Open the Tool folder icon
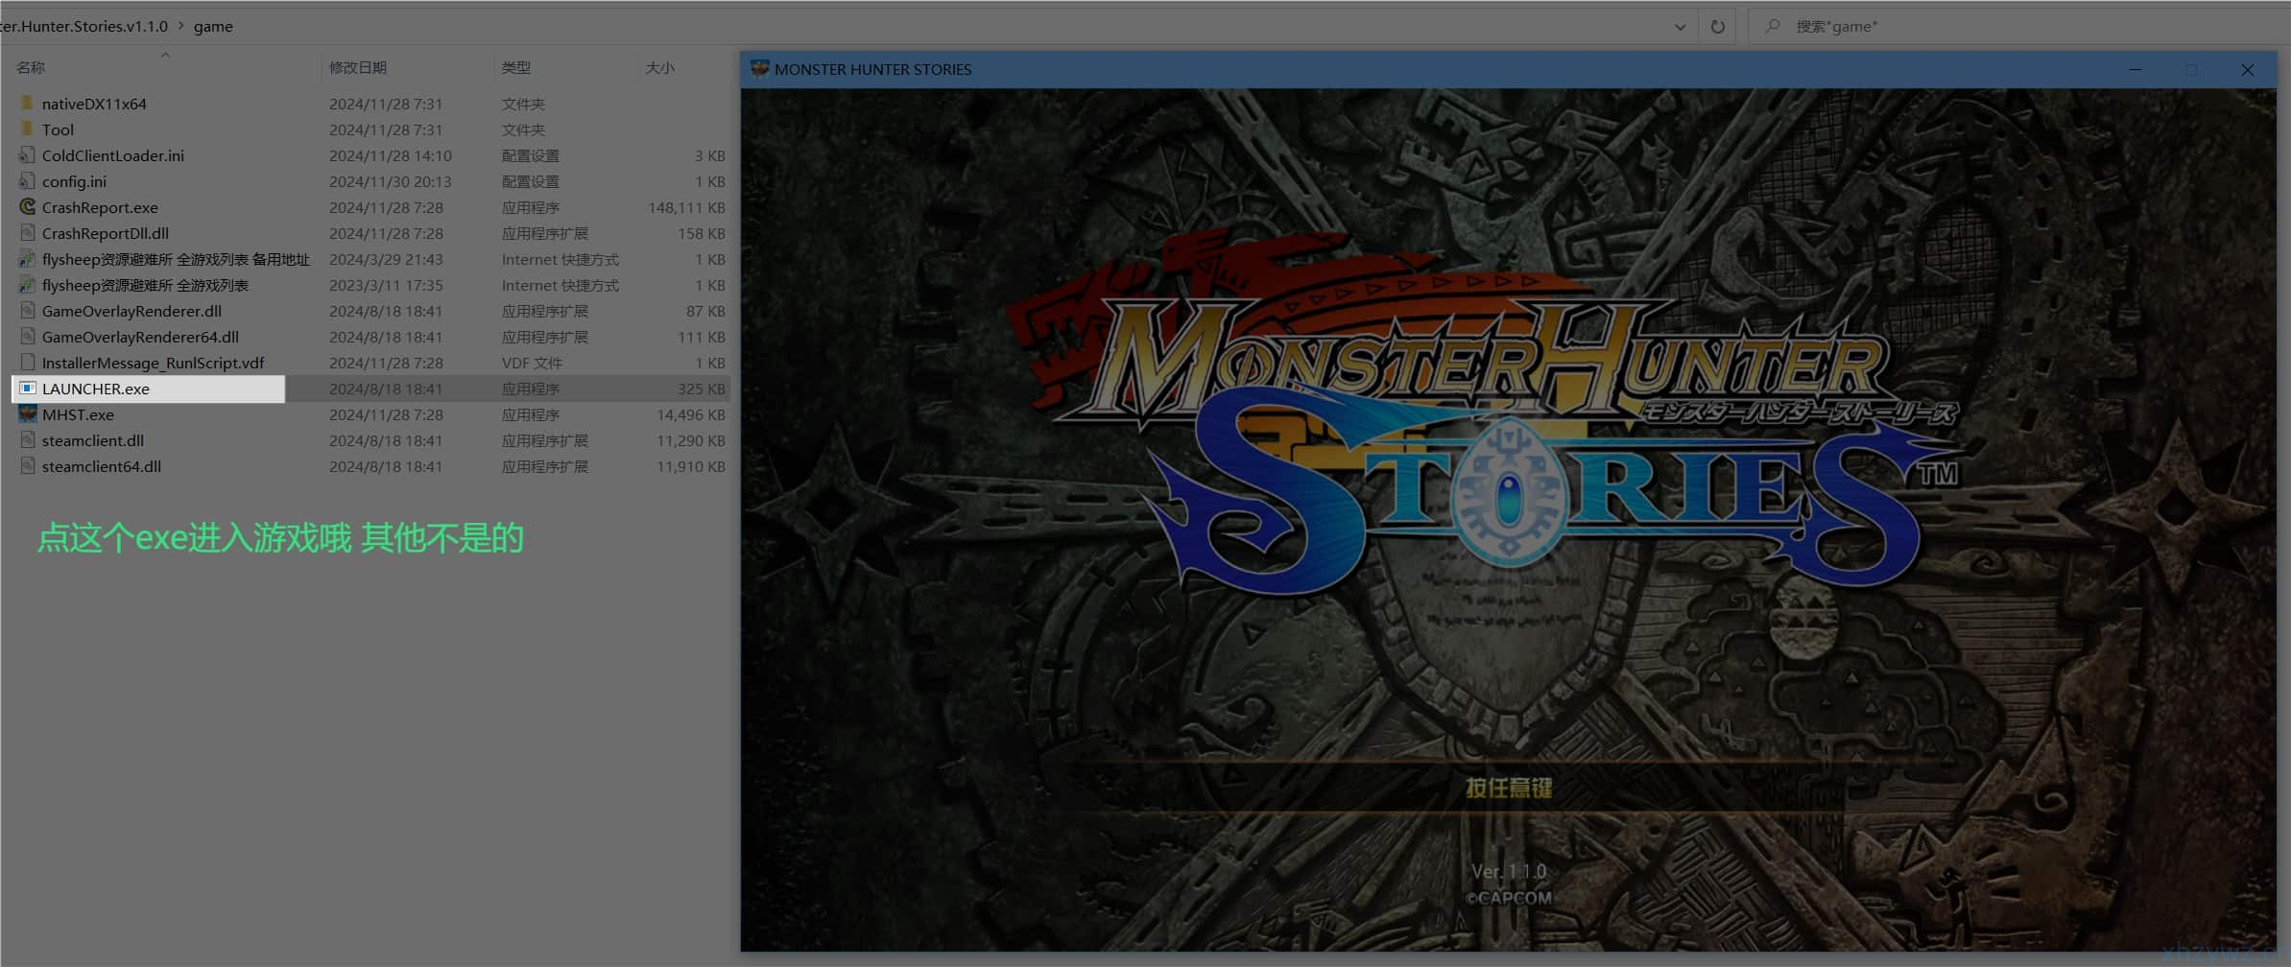Image resolution: width=2291 pixels, height=967 pixels. click(27, 130)
